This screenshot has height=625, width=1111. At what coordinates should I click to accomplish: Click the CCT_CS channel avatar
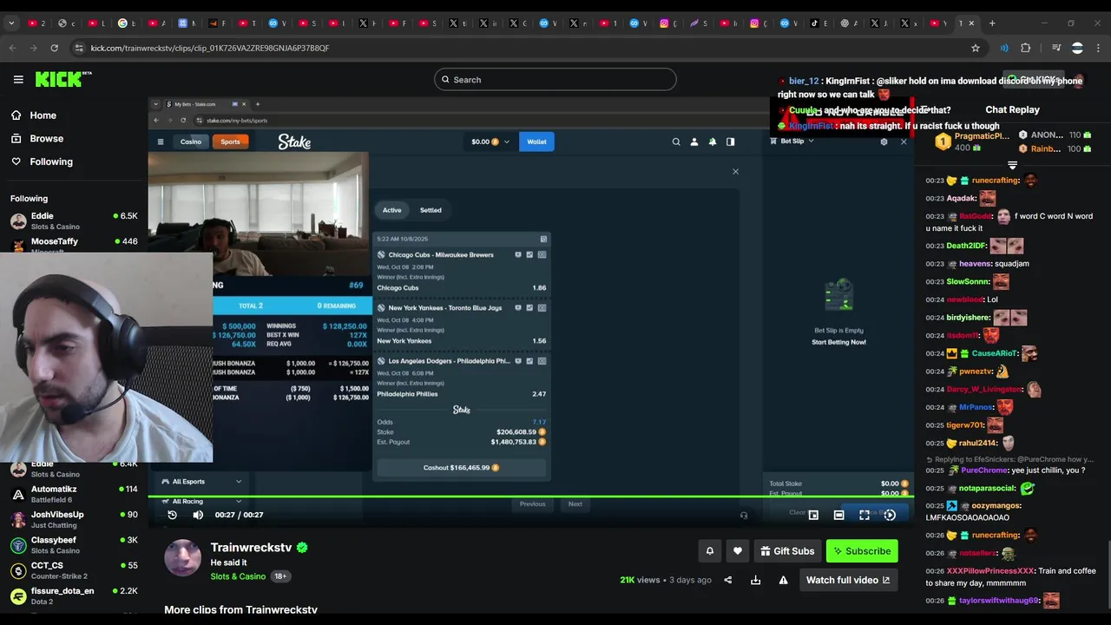coord(18,570)
